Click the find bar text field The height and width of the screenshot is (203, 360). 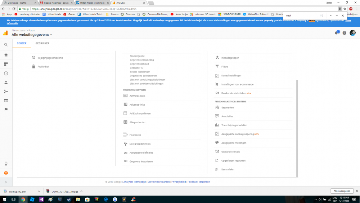point(301,16)
